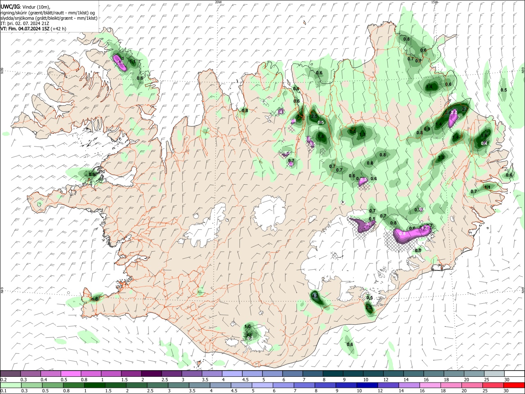
Task: Pick the darkest green lower swatch between 1 and 1.5
Action: point(94,385)
